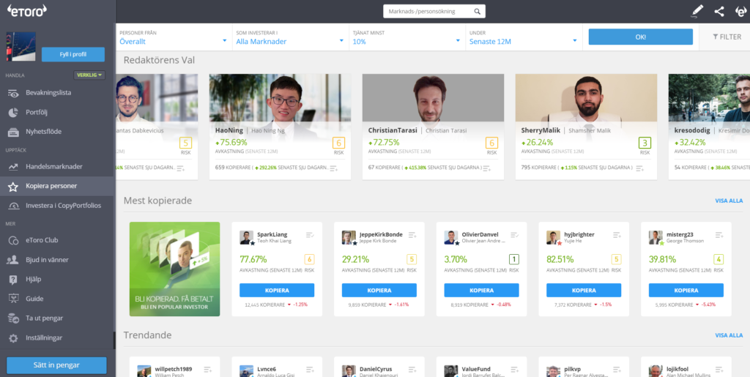Click the share icon in top bar

pyautogui.click(x=719, y=12)
